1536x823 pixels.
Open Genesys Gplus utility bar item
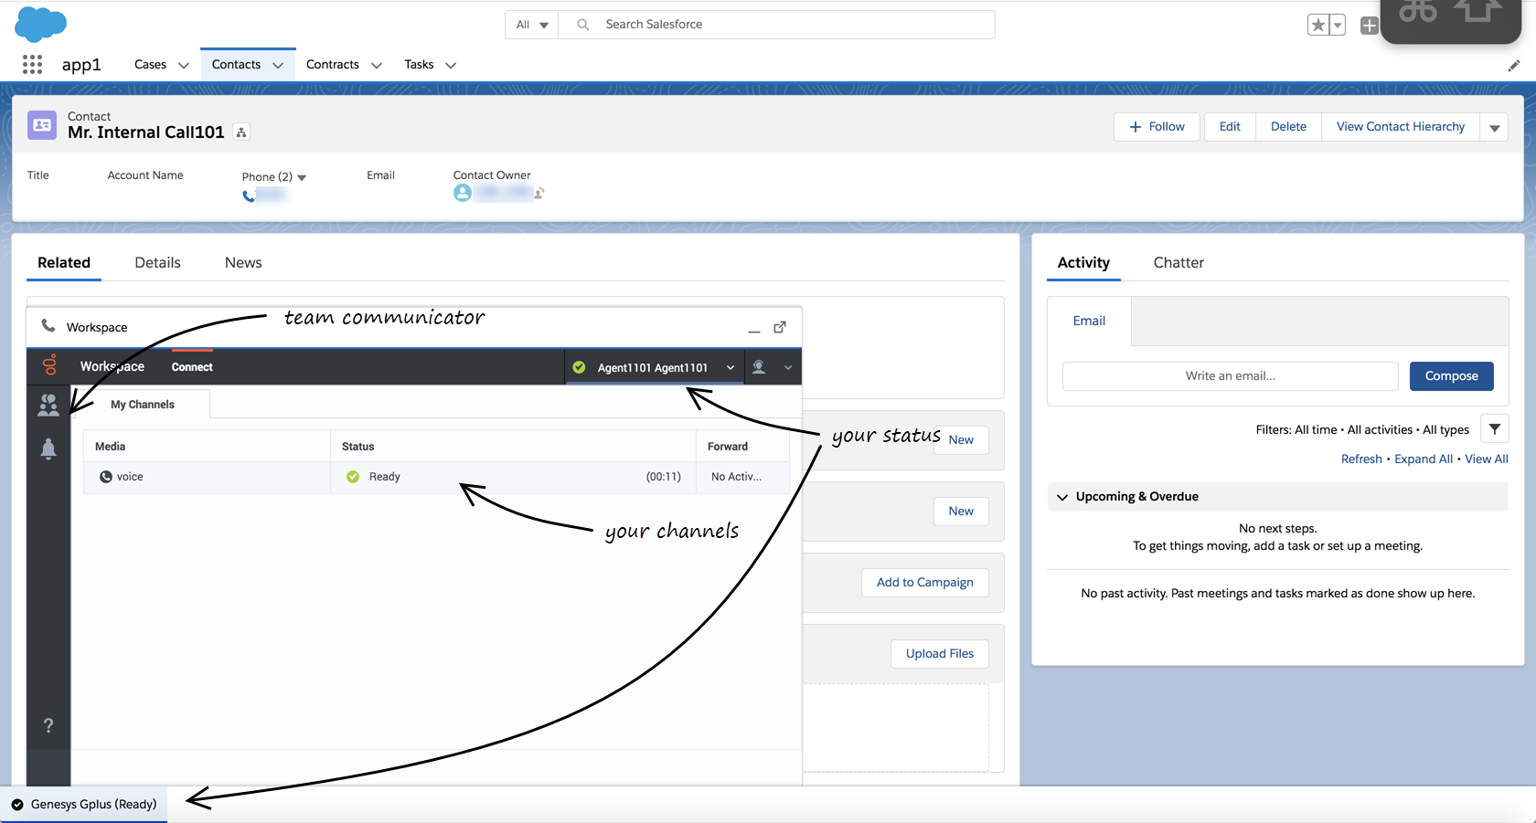pyautogui.click(x=84, y=805)
